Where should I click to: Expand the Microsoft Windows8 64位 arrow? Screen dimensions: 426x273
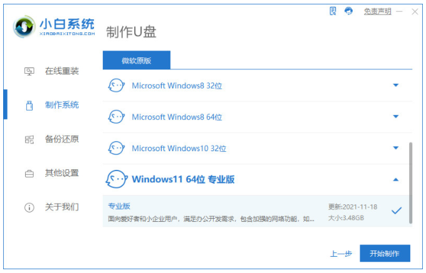pyautogui.click(x=396, y=117)
